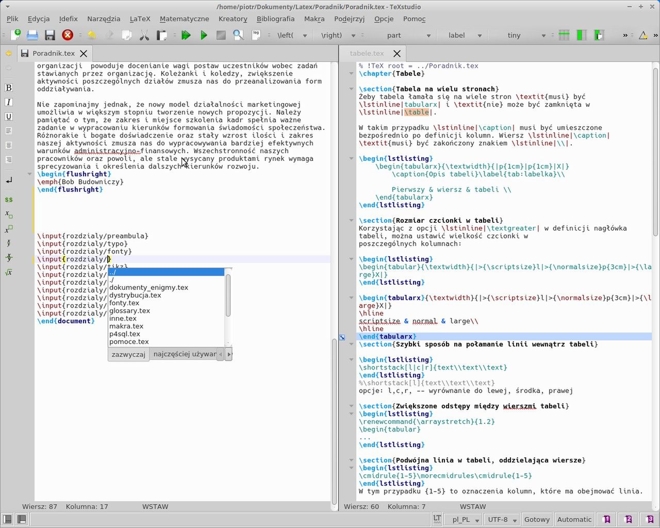Collapse the flushright environment fold marker

[29, 174]
